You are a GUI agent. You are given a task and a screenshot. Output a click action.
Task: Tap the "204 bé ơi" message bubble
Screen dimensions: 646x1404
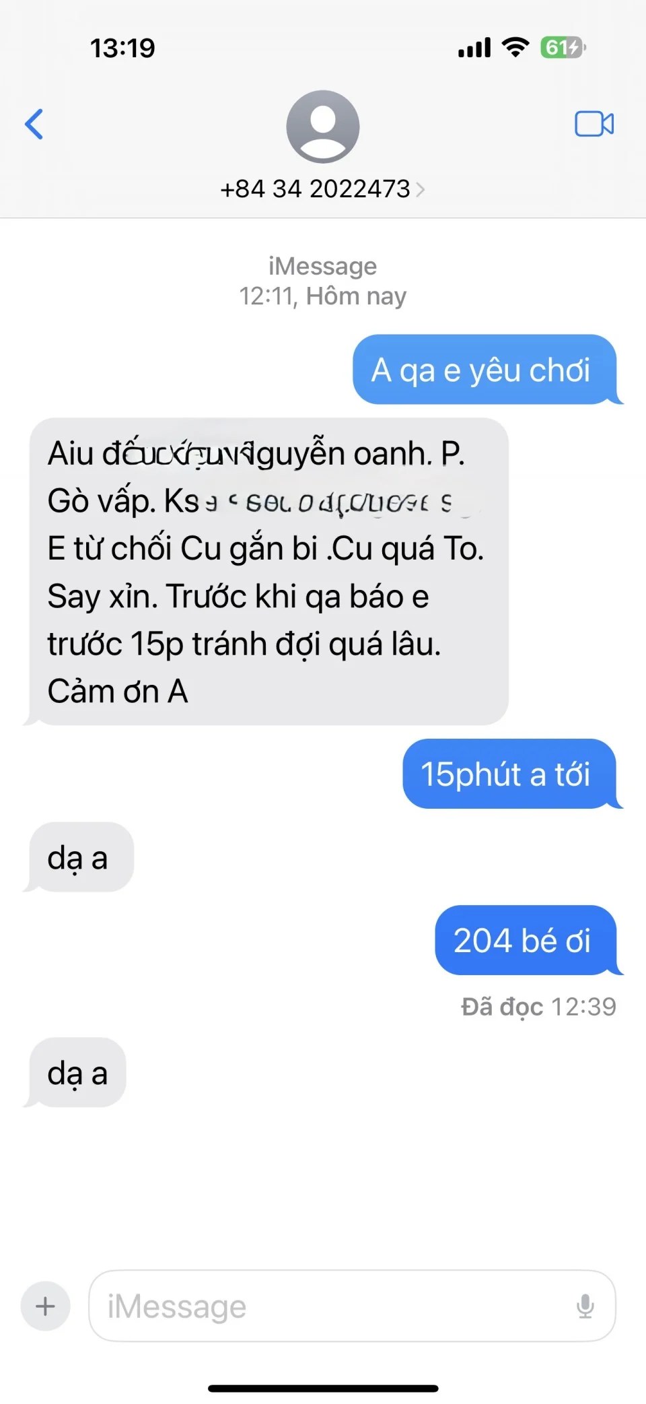point(525,940)
